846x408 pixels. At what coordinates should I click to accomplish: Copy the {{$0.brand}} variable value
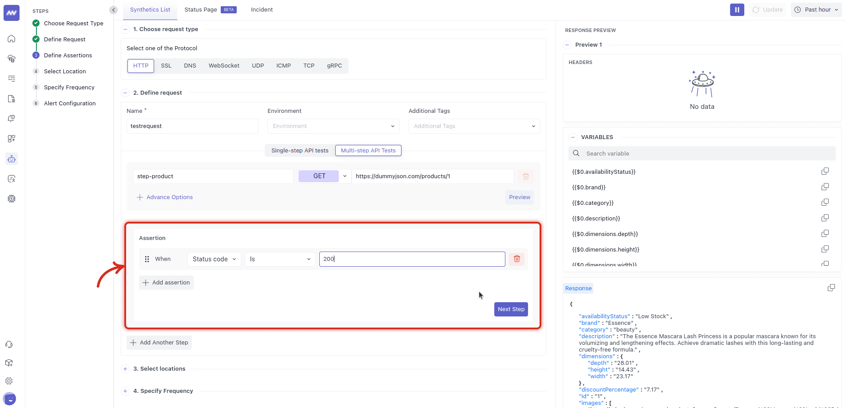pos(825,187)
